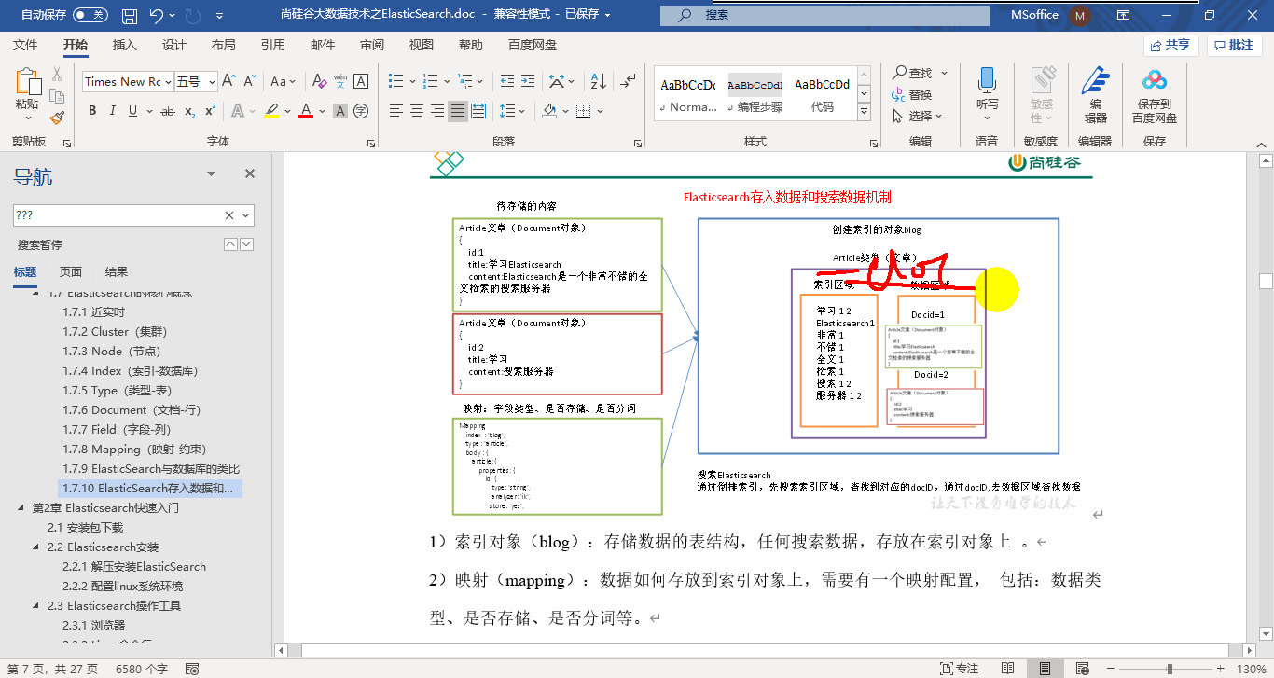Open the line spacing dropdown

pyautogui.click(x=512, y=111)
